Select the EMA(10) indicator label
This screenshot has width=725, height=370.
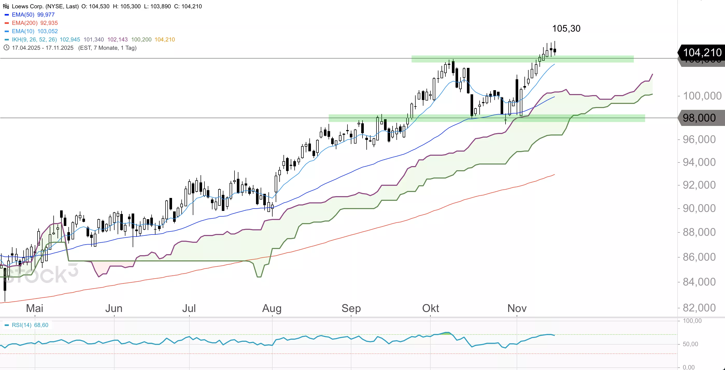point(23,31)
